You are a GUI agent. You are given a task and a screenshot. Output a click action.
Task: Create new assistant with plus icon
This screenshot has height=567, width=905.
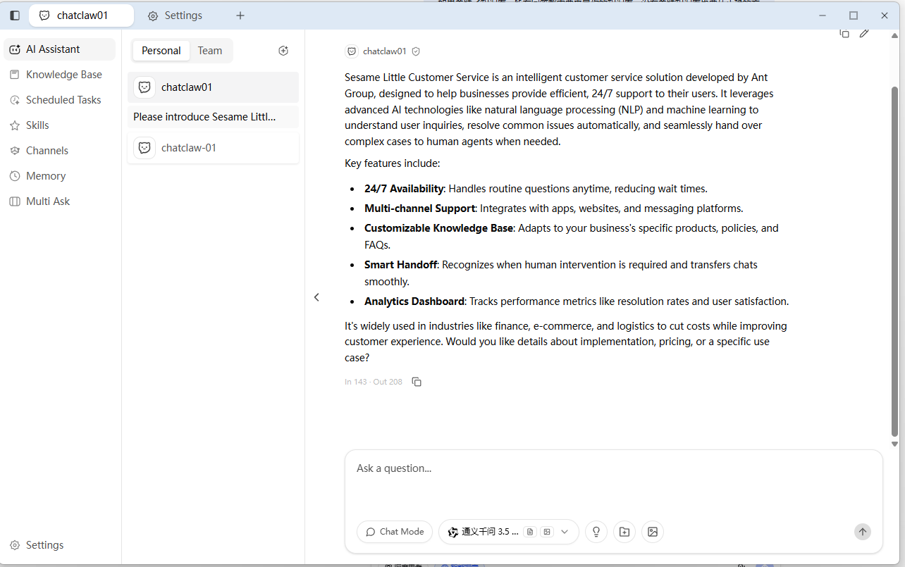[283, 51]
